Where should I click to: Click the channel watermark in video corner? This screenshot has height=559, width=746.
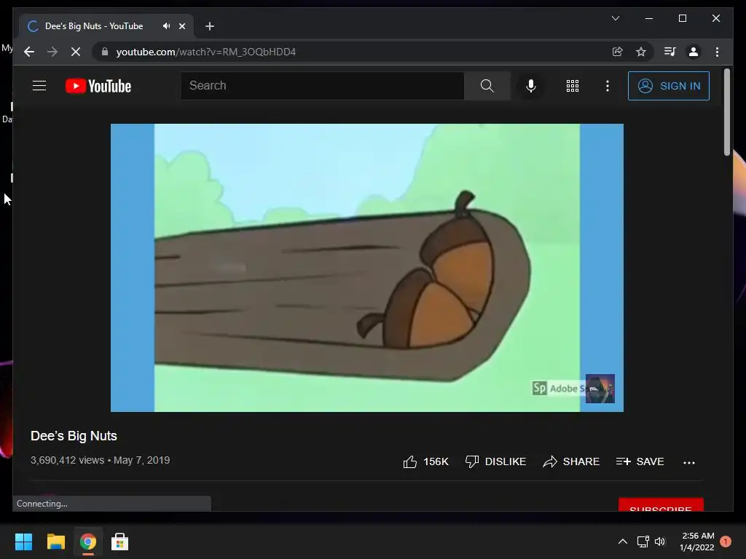(600, 389)
